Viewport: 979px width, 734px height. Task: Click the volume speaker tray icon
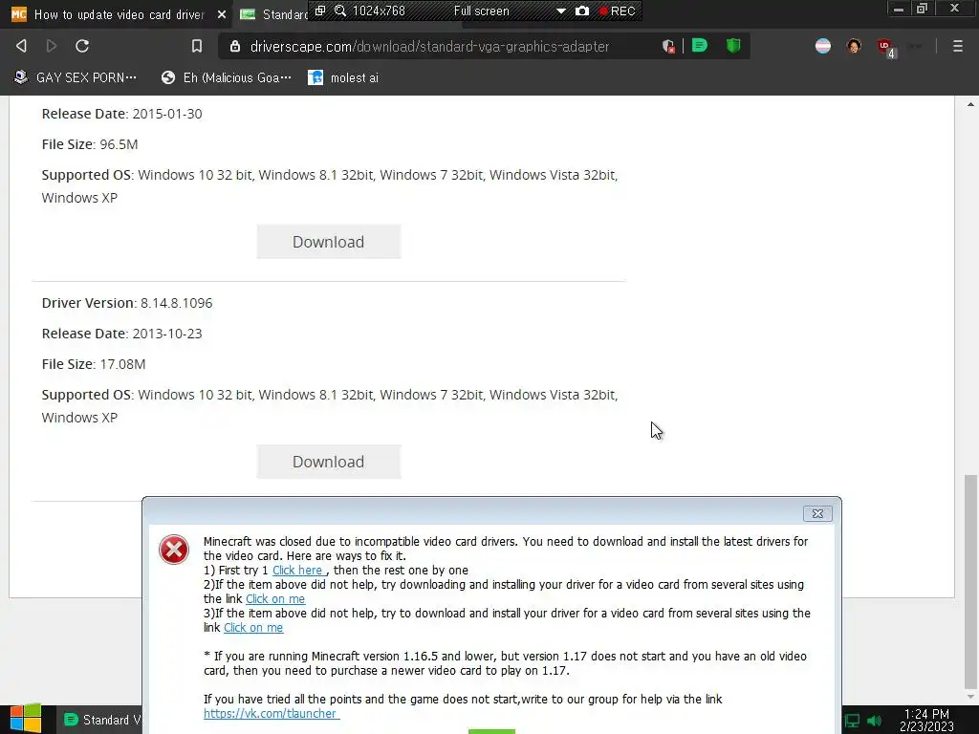coord(875,721)
